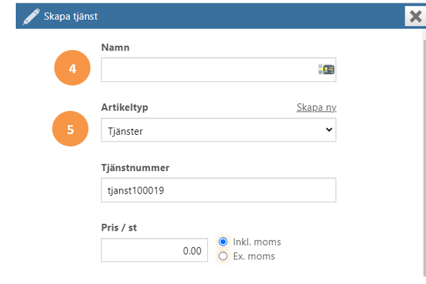Screen dimensions: 426x284
Task: Click the Pris / st label
Action: click(x=119, y=228)
